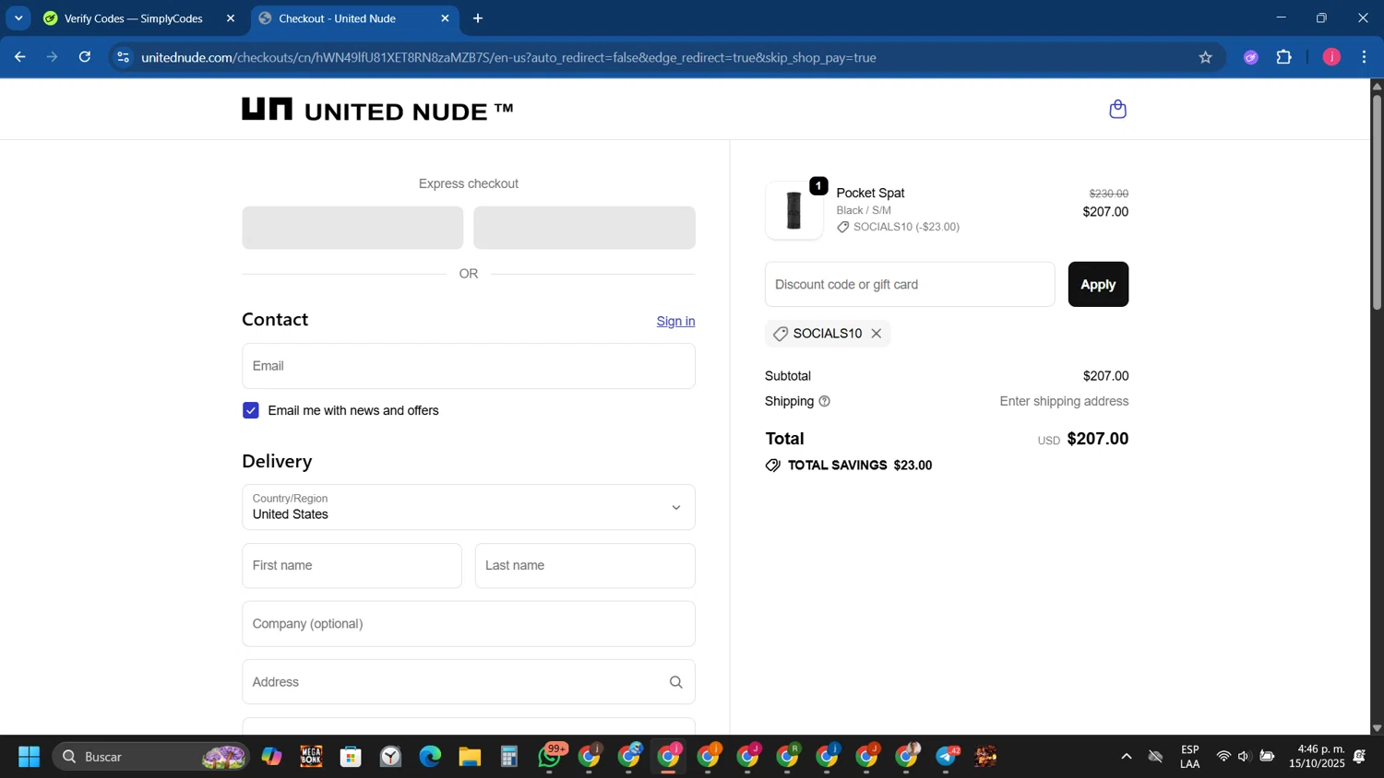Screen dimensions: 1384x778
Task: Open Mega Bonk from the taskbar
Action: click(x=311, y=757)
